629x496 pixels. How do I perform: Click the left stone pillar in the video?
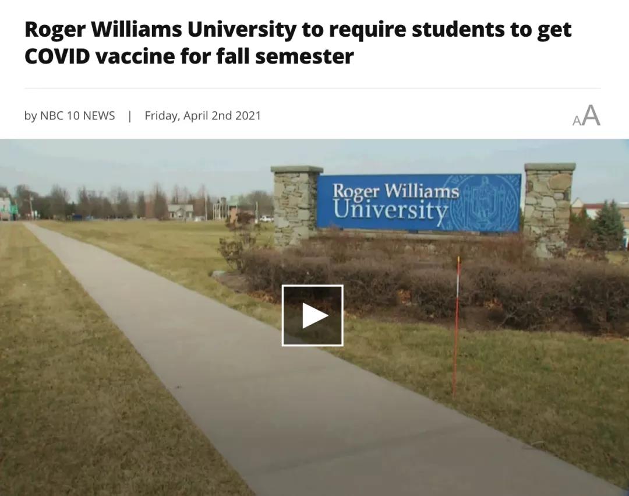pos(296,206)
